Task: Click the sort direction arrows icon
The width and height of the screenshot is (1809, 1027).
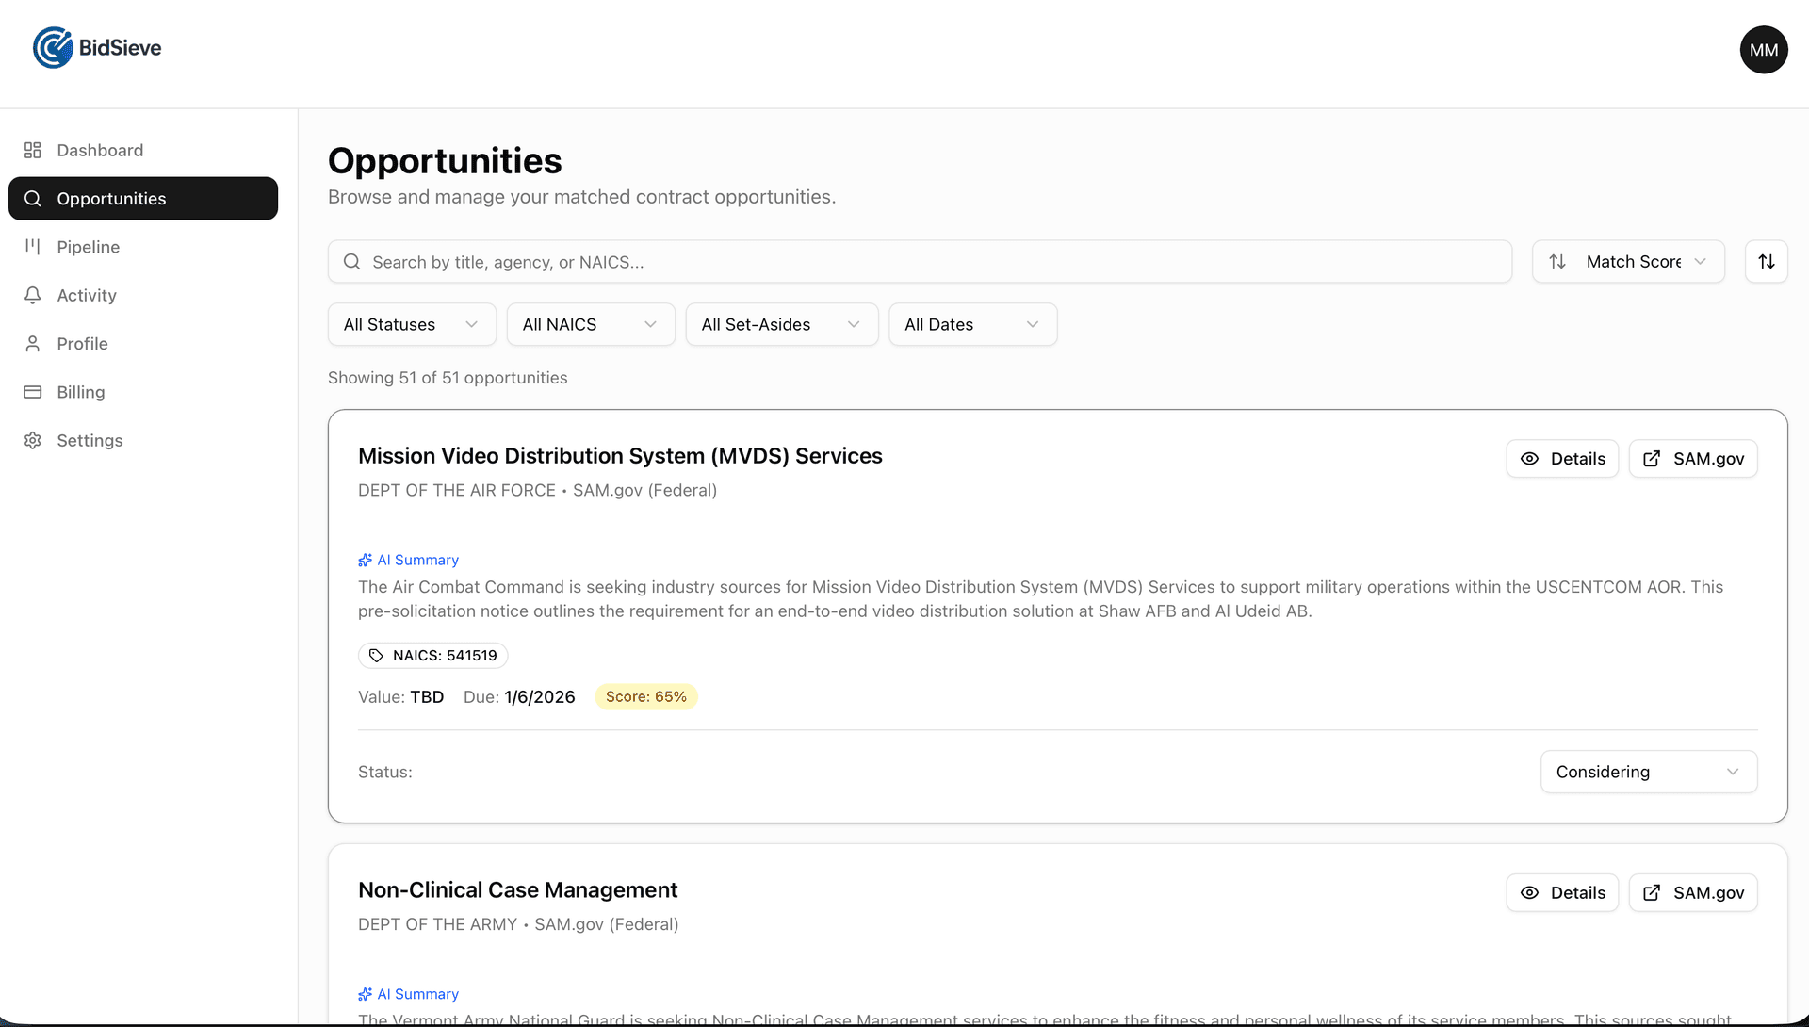Action: [1768, 261]
